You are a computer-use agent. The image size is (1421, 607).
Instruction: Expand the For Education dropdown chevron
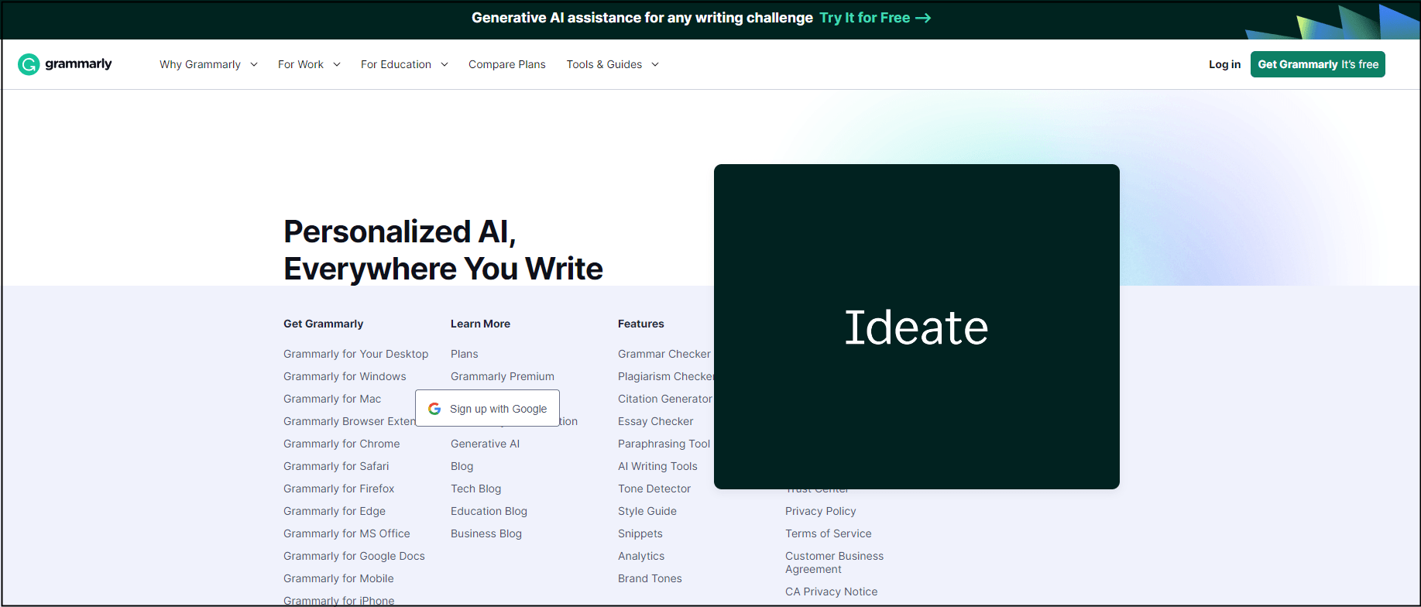coord(444,64)
